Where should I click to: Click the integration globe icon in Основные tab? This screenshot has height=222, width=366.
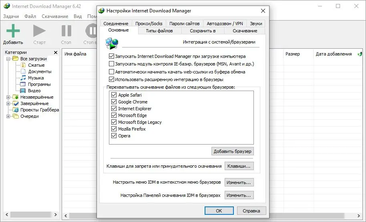coord(112,43)
